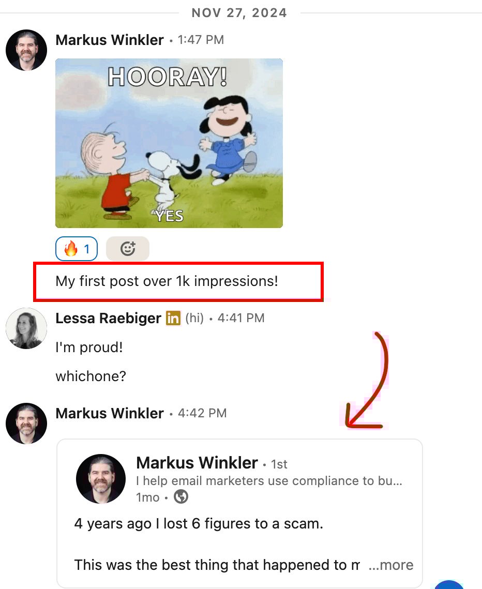The image size is (482, 589).
Task: Open the add reaction emoji picker
Action: pos(128,249)
